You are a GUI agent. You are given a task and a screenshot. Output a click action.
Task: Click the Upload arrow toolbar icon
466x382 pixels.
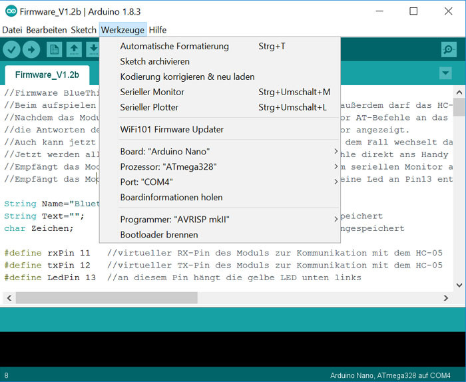[x=31, y=50]
